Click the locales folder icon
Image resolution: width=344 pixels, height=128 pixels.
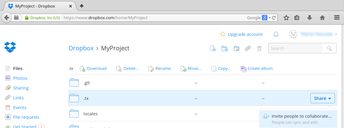[74, 114]
